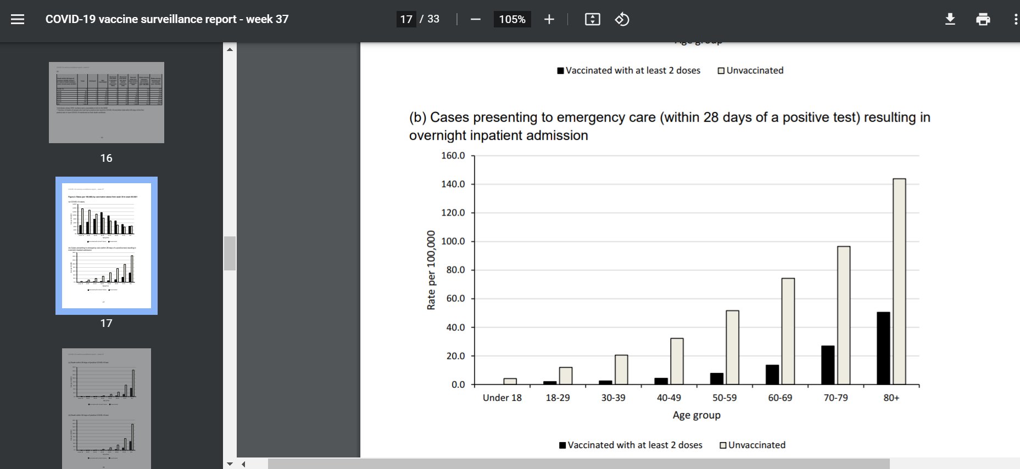This screenshot has height=469, width=1020.
Task: Click the document title text
Action: [x=167, y=19]
